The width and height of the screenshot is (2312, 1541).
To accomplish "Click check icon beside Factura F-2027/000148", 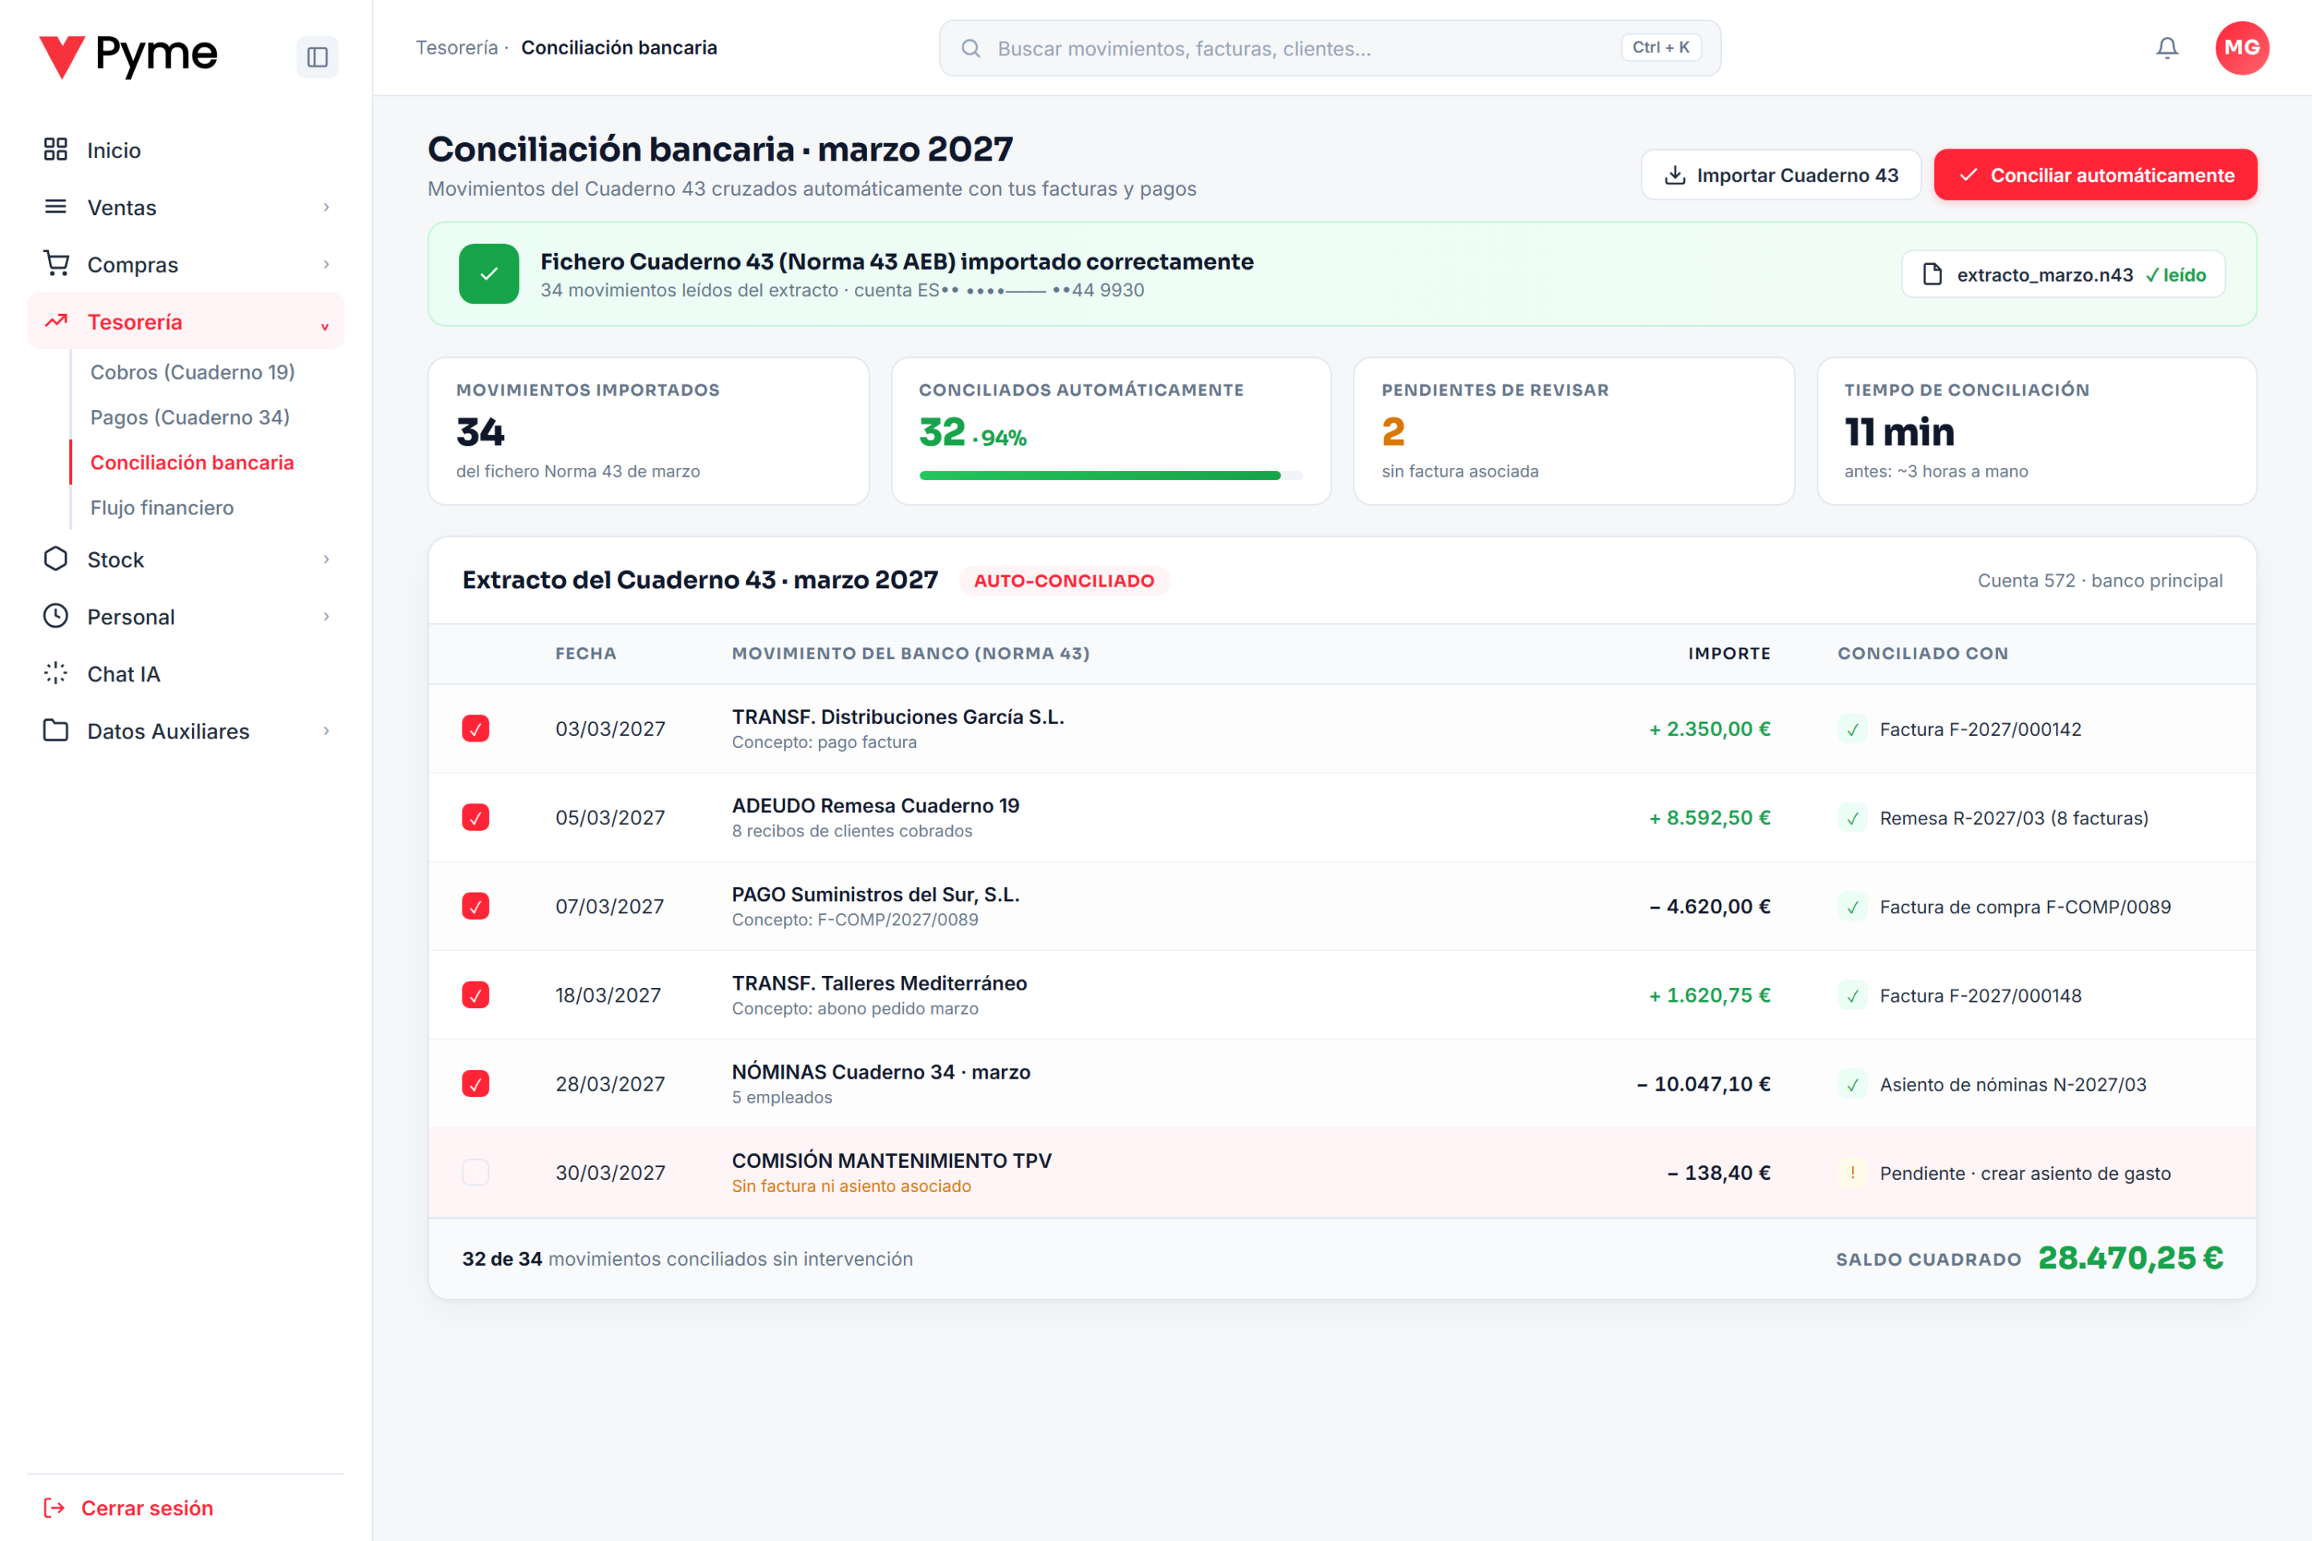I will [1853, 995].
